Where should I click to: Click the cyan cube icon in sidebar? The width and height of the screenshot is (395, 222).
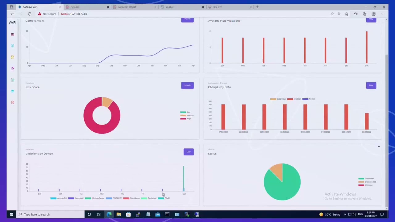click(x=12, y=46)
